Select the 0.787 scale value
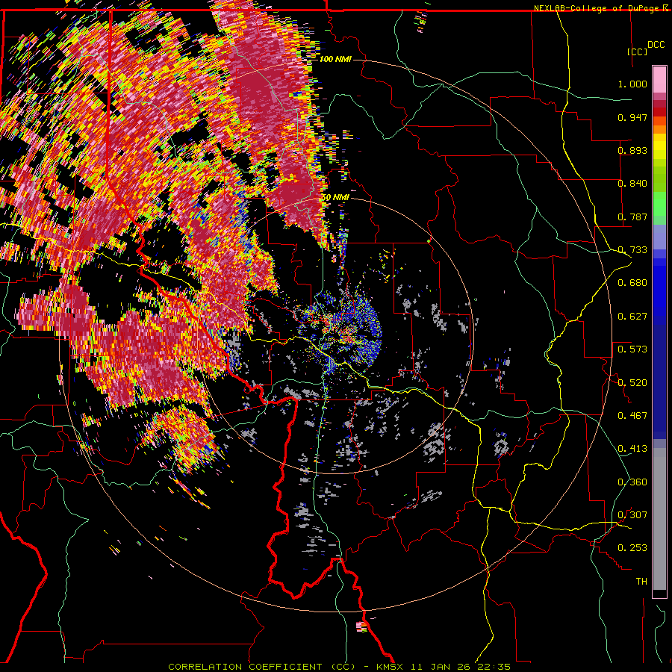The height and width of the screenshot is (672, 672). [x=632, y=217]
